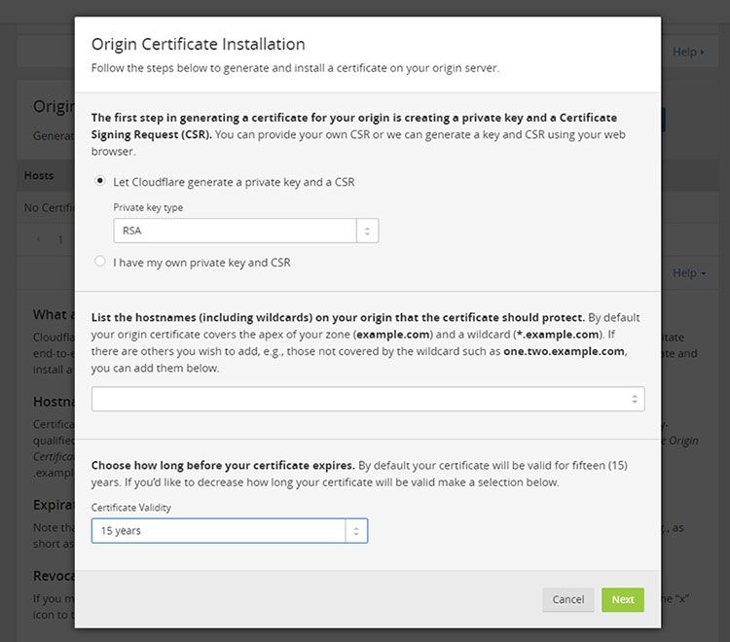Expand the lower Help dropdown on the right

pos(689,273)
